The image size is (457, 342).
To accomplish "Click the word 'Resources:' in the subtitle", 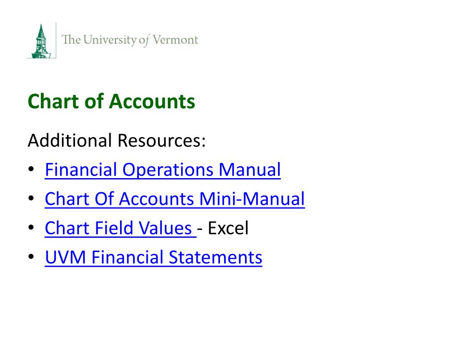I will click(162, 140).
